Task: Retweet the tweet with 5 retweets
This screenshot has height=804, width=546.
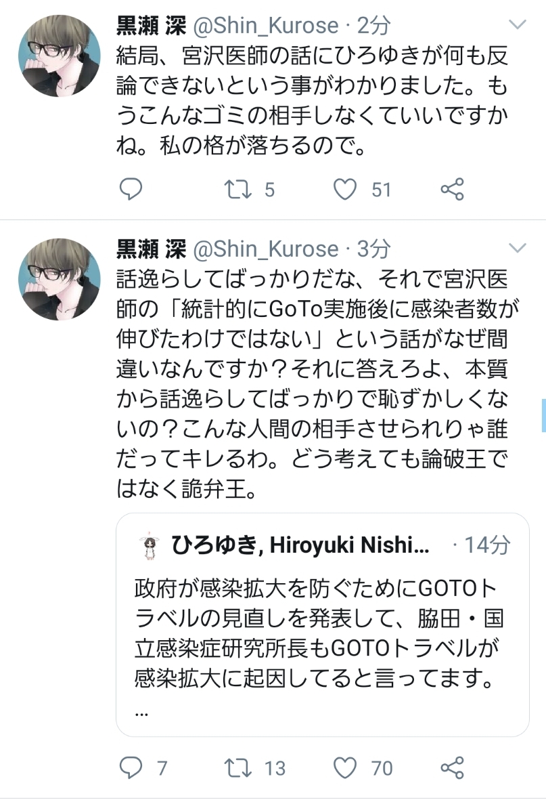Action: (x=238, y=189)
